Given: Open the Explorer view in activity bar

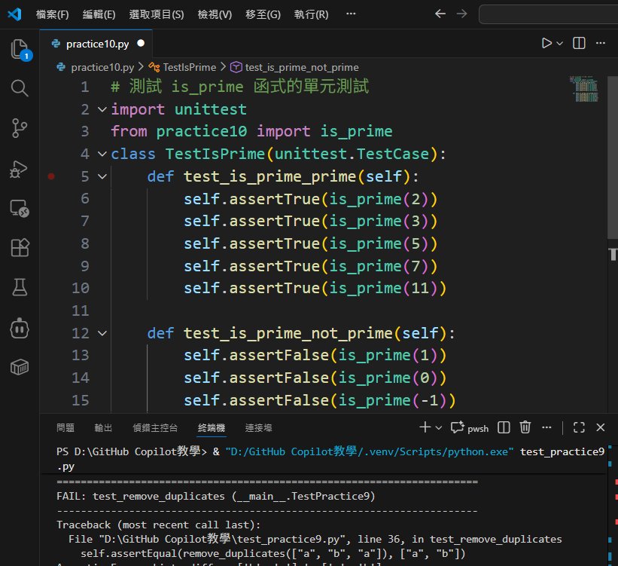Looking at the screenshot, I should point(20,50).
